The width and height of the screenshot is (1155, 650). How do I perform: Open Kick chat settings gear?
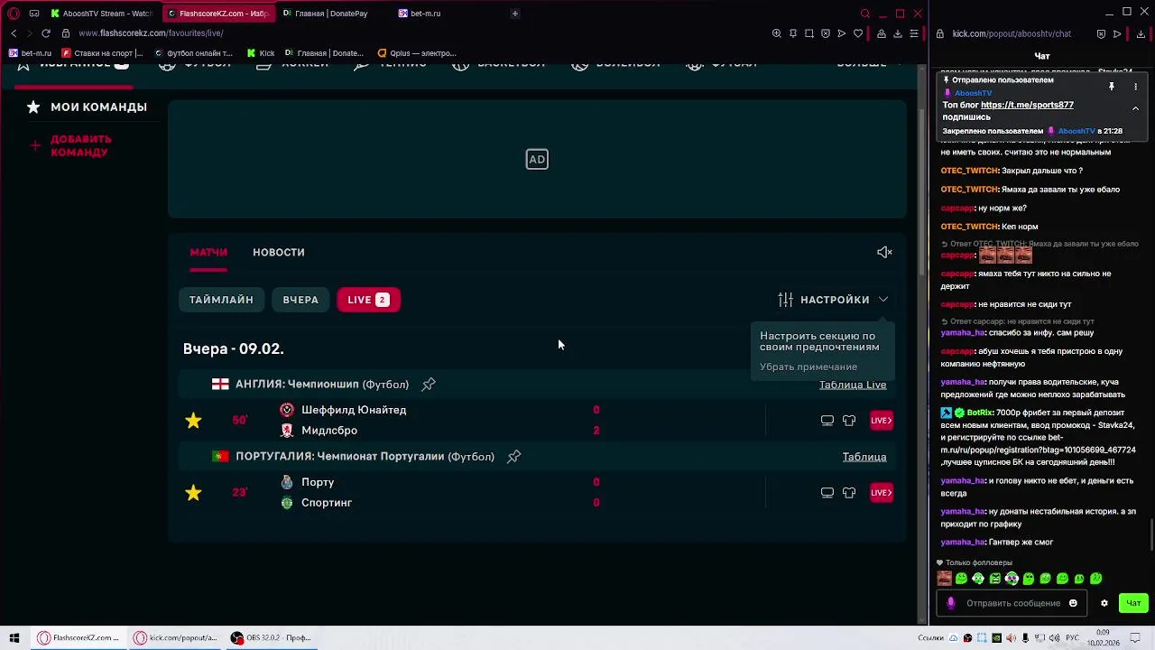pos(1104,603)
